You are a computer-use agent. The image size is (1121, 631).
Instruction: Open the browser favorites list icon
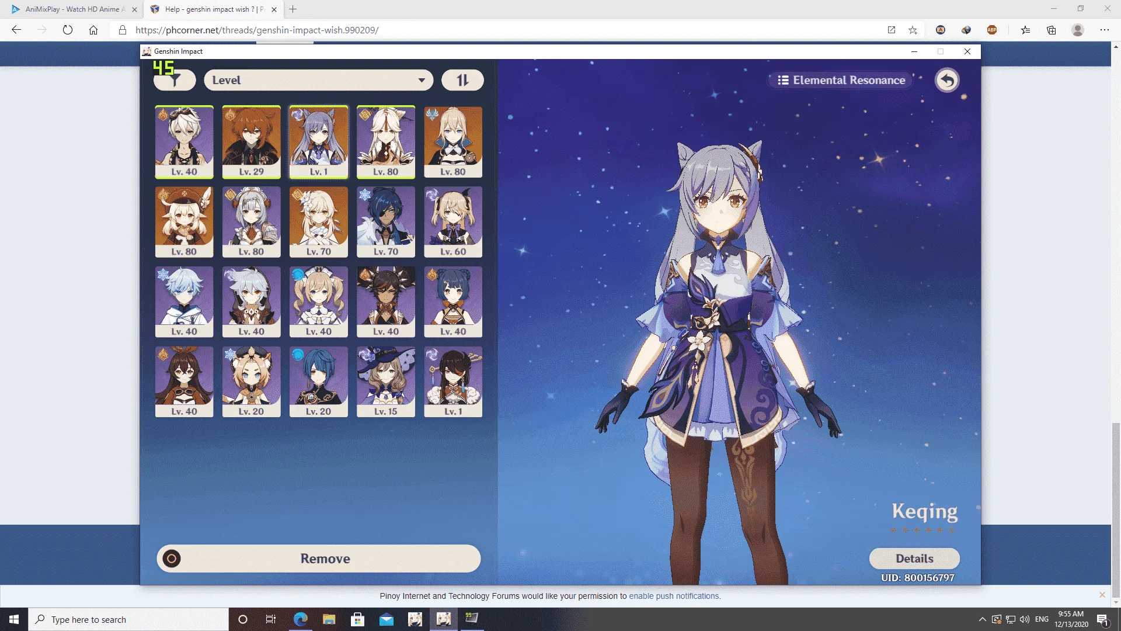pyautogui.click(x=1025, y=30)
